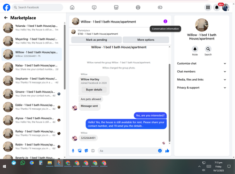This screenshot has width=235, height=174.
Task: Choose a GIF icon in composer
Action: click(93, 151)
